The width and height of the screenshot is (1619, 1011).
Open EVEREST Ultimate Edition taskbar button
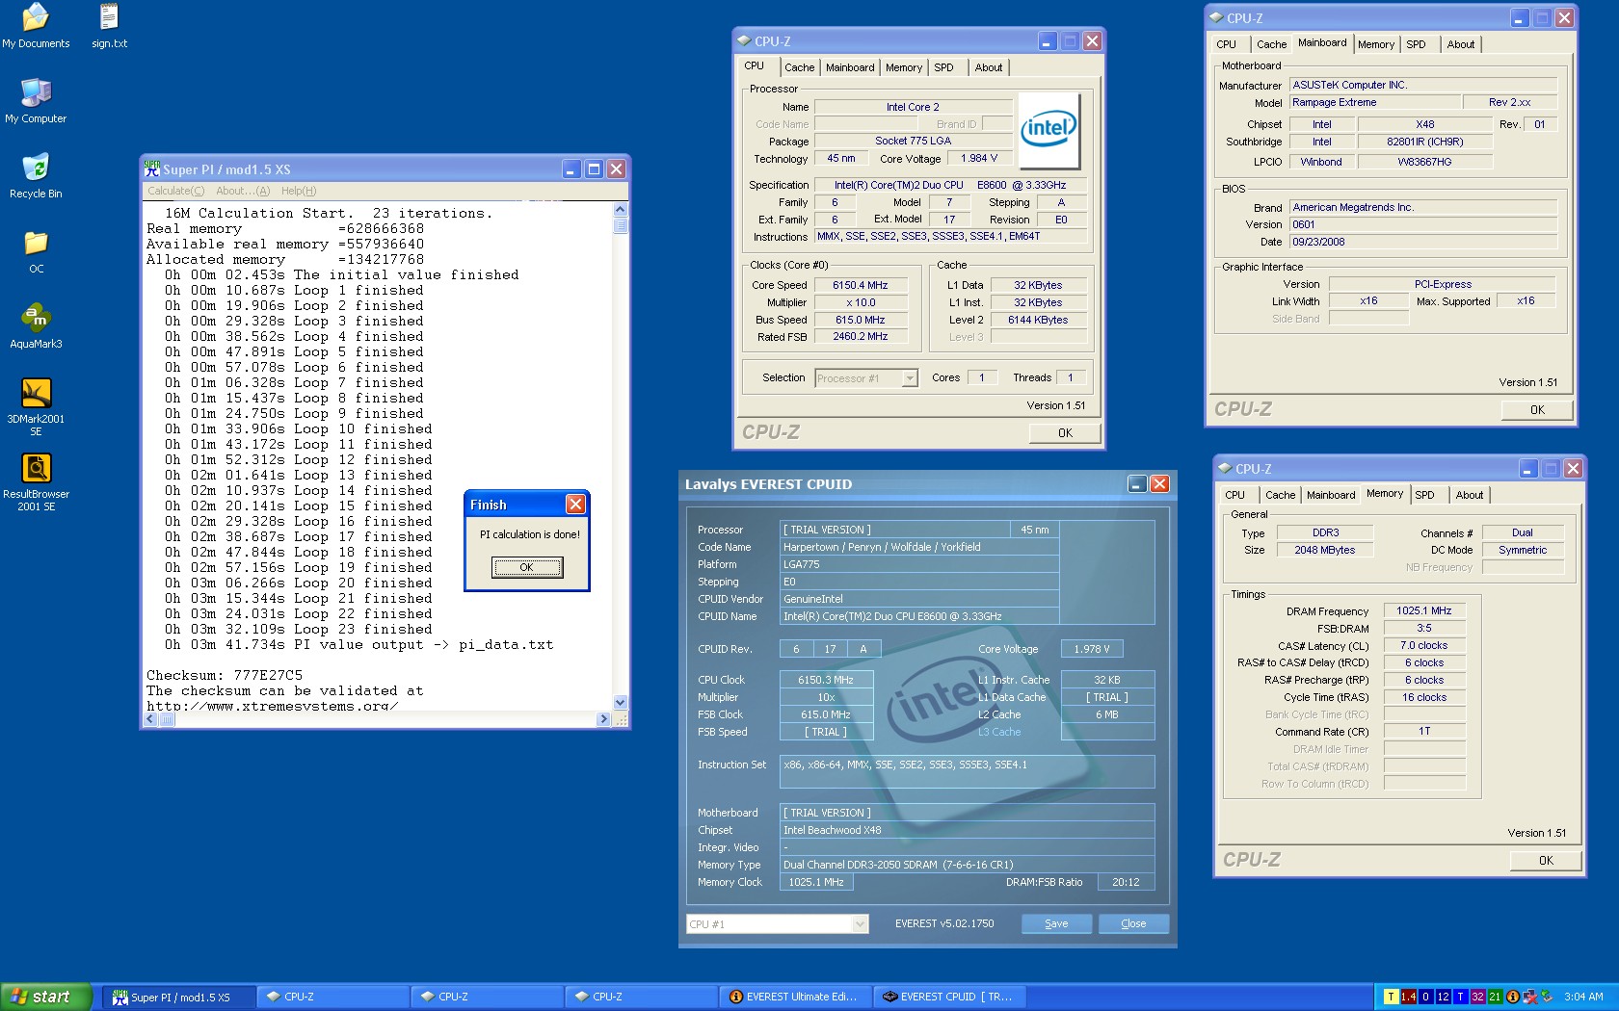(x=795, y=997)
